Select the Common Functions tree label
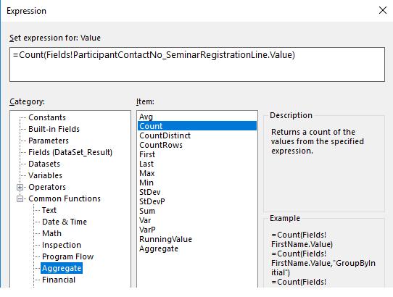This screenshot has height=297, width=393. point(65,198)
